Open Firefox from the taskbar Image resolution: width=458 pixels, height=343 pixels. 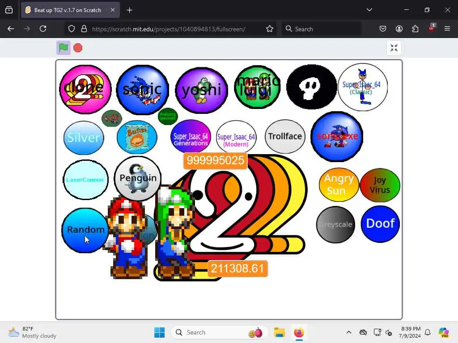[x=299, y=332]
